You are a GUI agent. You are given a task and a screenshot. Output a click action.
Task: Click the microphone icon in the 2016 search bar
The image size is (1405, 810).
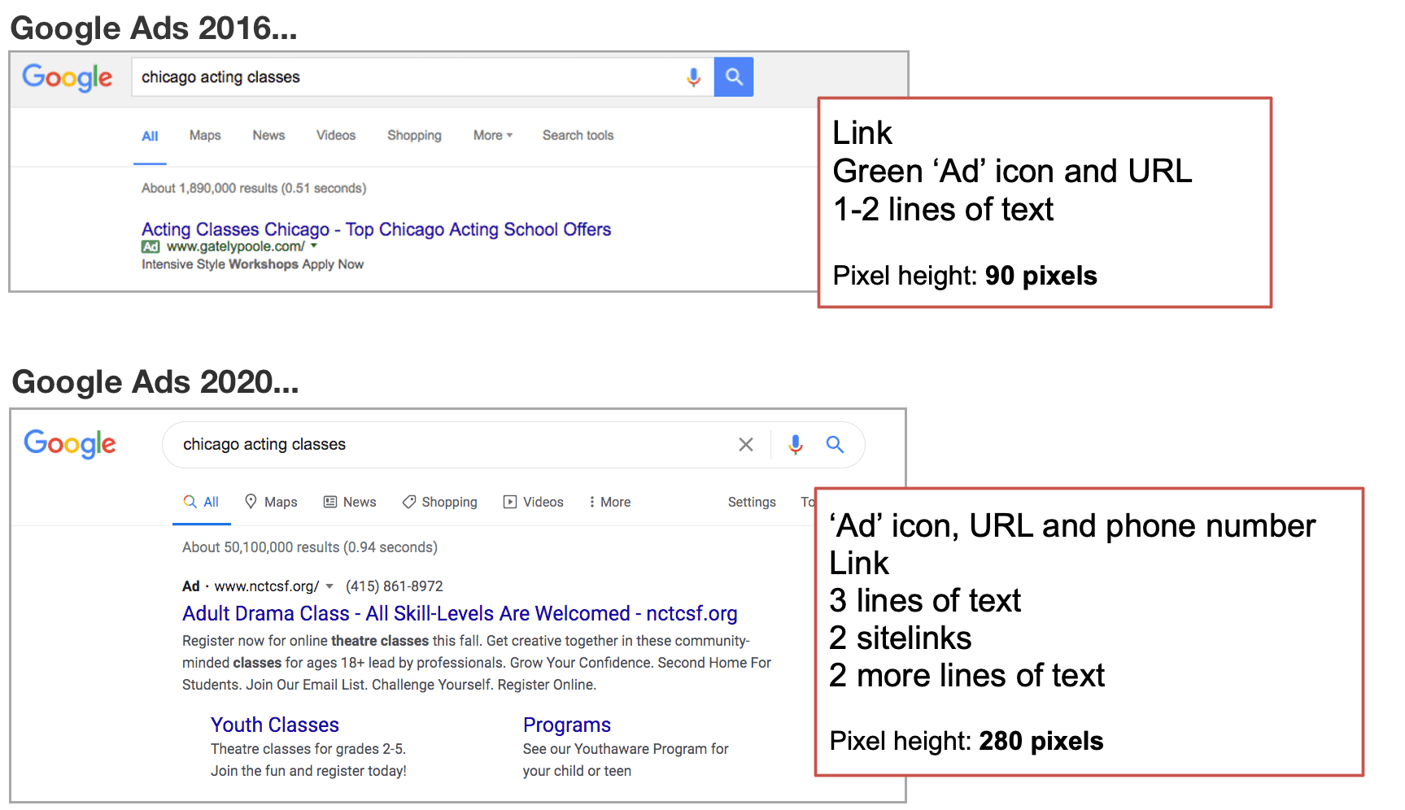coord(693,77)
